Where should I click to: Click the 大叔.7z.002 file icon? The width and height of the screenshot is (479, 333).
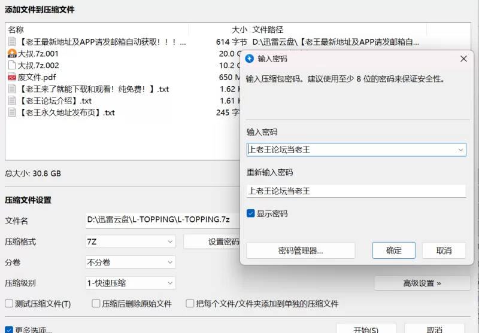click(12, 66)
